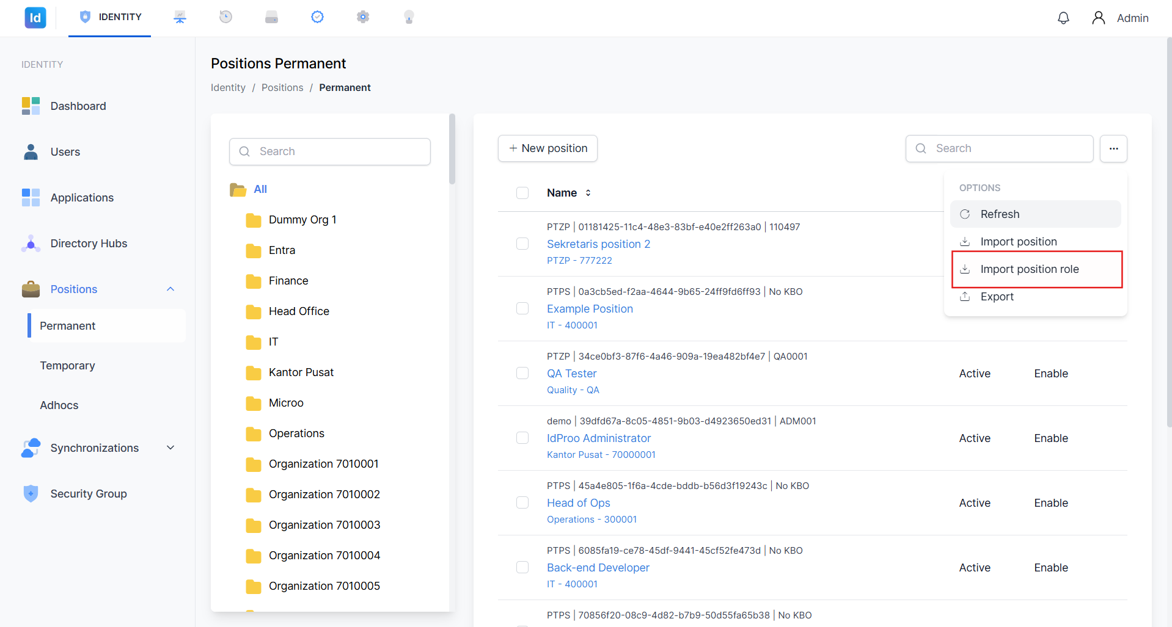Check the IdProo Administrator row checkbox
1172x627 pixels.
click(522, 438)
